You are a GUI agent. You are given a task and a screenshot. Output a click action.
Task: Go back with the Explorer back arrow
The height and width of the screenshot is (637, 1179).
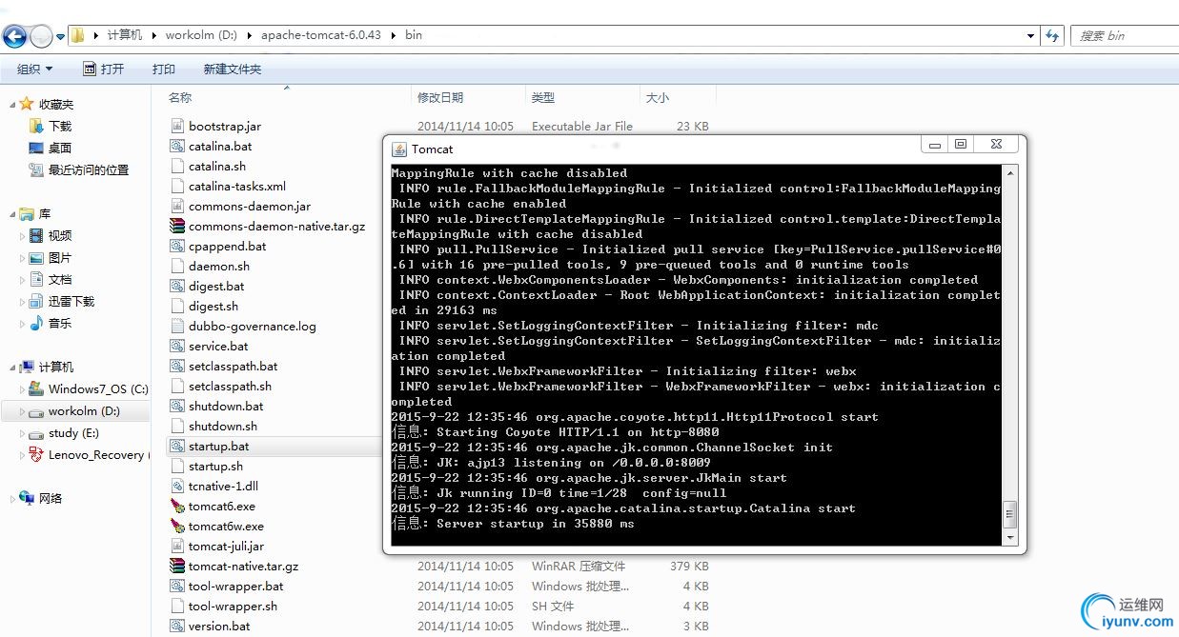pos(14,36)
